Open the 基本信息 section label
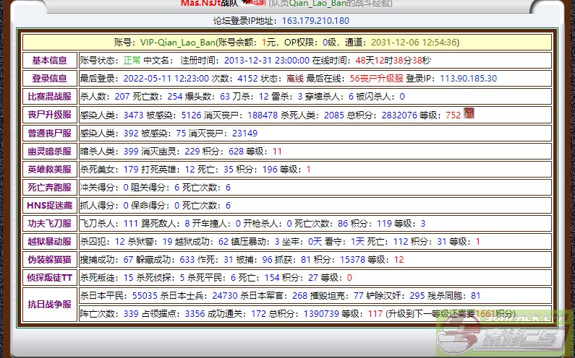The height and width of the screenshot is (358, 575). pyautogui.click(x=49, y=61)
